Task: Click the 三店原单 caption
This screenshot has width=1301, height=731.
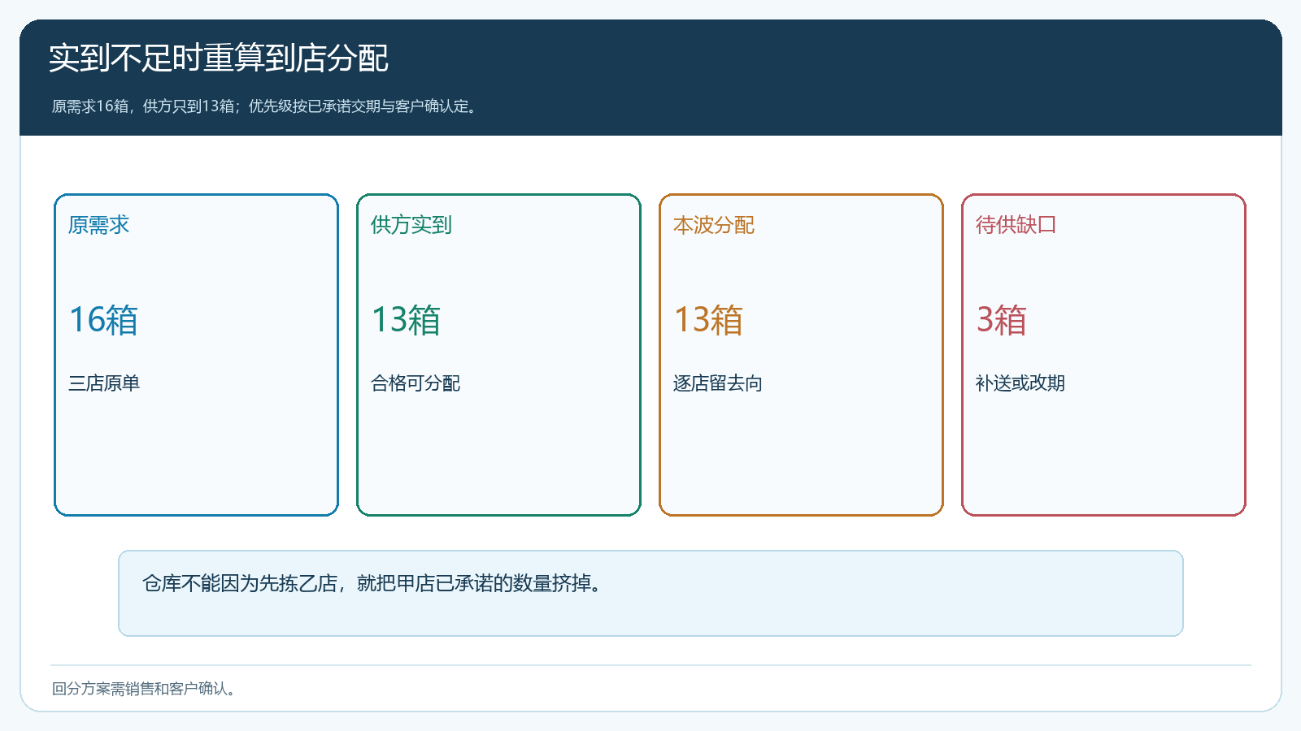Action: 104,383
